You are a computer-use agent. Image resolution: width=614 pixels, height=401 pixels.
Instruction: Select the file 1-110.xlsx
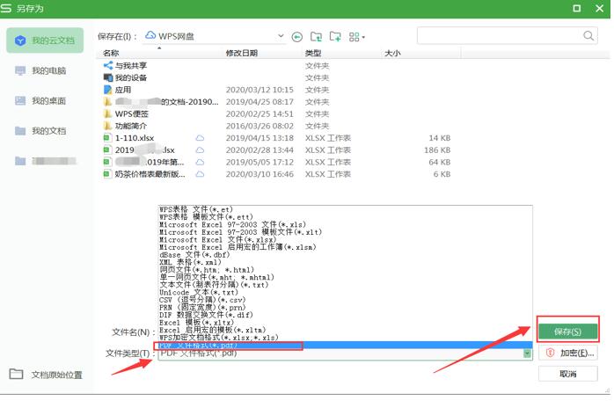pyautogui.click(x=128, y=138)
